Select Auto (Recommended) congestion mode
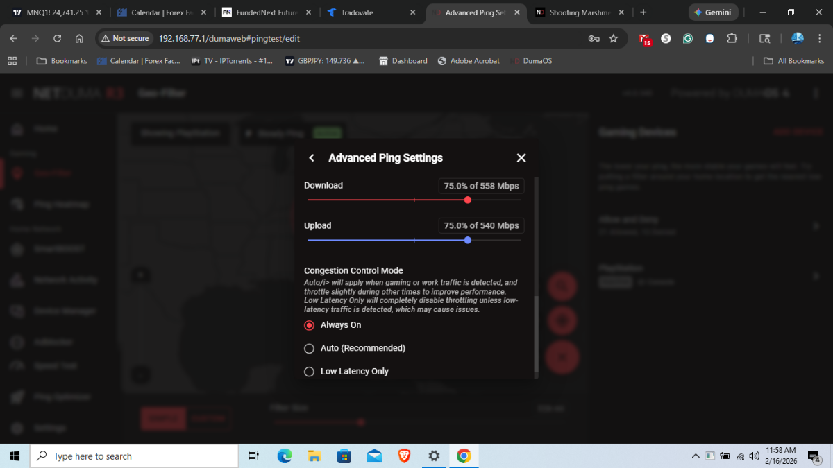This screenshot has height=468, width=833. pyautogui.click(x=310, y=348)
